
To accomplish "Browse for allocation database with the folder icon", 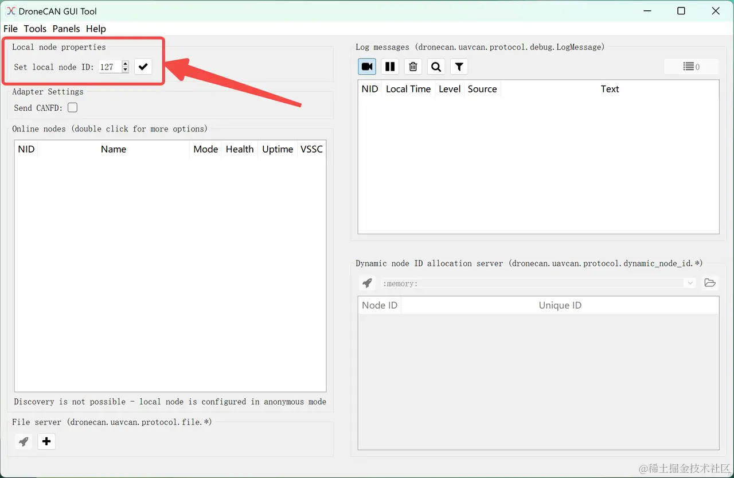I will [x=710, y=283].
